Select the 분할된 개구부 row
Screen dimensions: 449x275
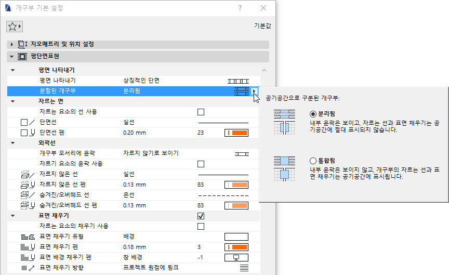pyautogui.click(x=133, y=91)
